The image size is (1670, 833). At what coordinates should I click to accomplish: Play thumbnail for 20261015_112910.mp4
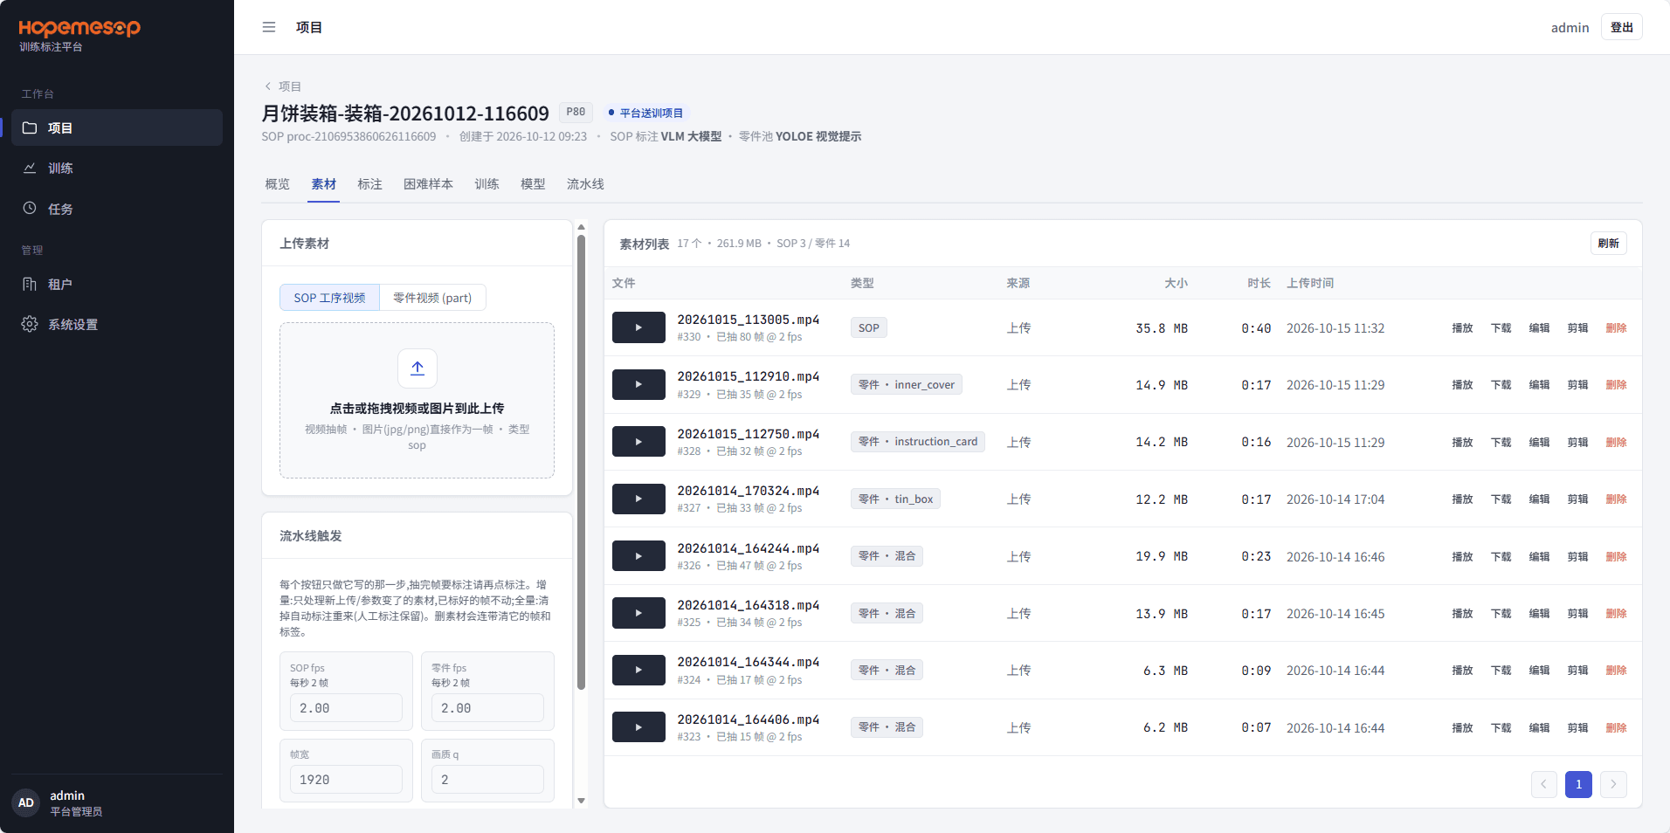click(638, 384)
